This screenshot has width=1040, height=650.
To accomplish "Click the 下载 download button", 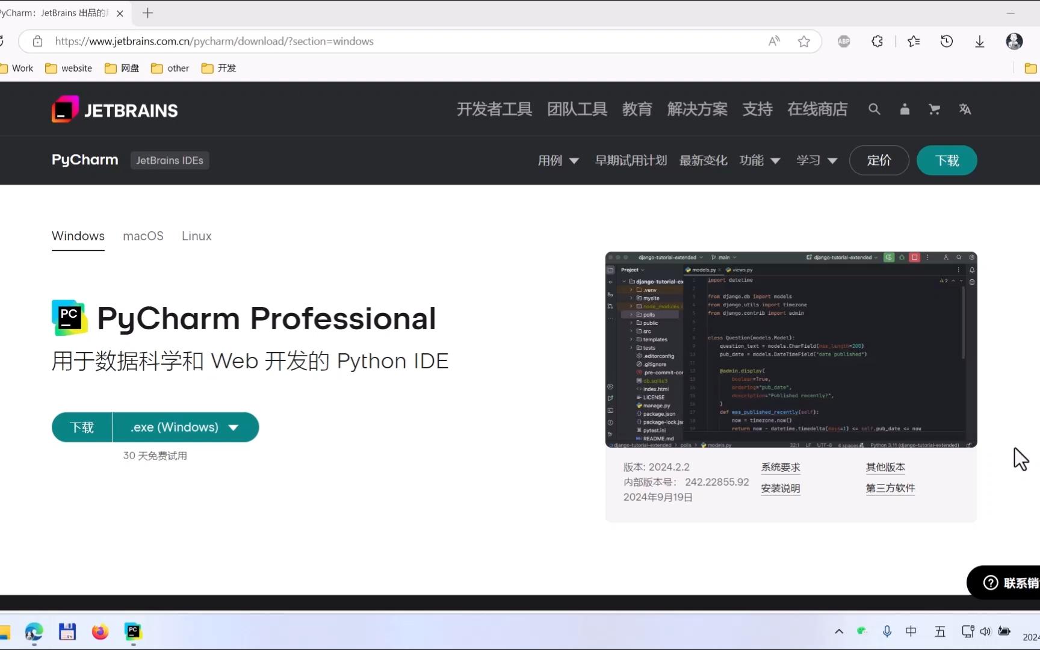I will (x=81, y=427).
